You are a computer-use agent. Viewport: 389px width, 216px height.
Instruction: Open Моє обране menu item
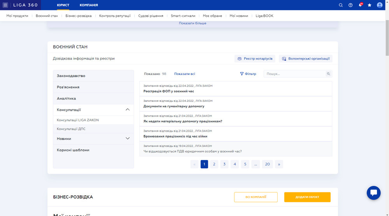(212, 16)
